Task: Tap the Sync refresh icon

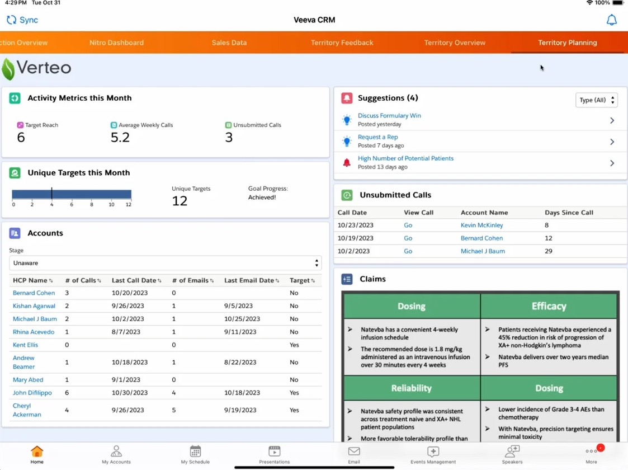Action: coord(11,20)
